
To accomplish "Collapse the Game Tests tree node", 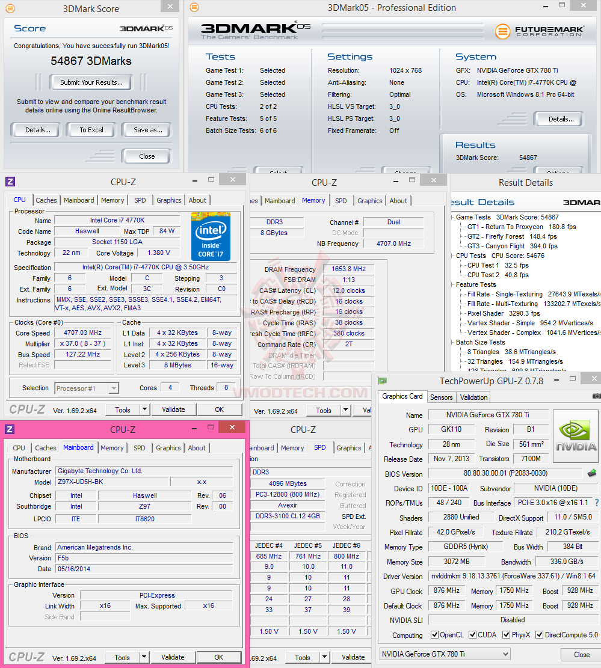I will (x=452, y=217).
